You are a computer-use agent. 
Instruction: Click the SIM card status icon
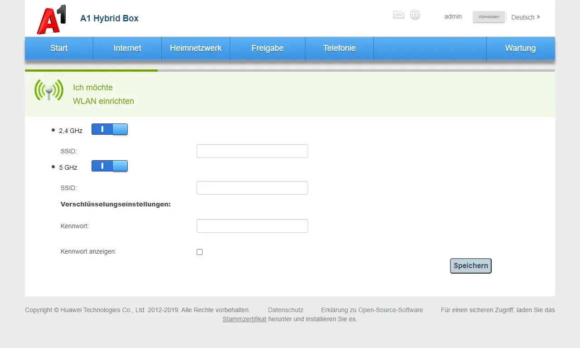[398, 15]
